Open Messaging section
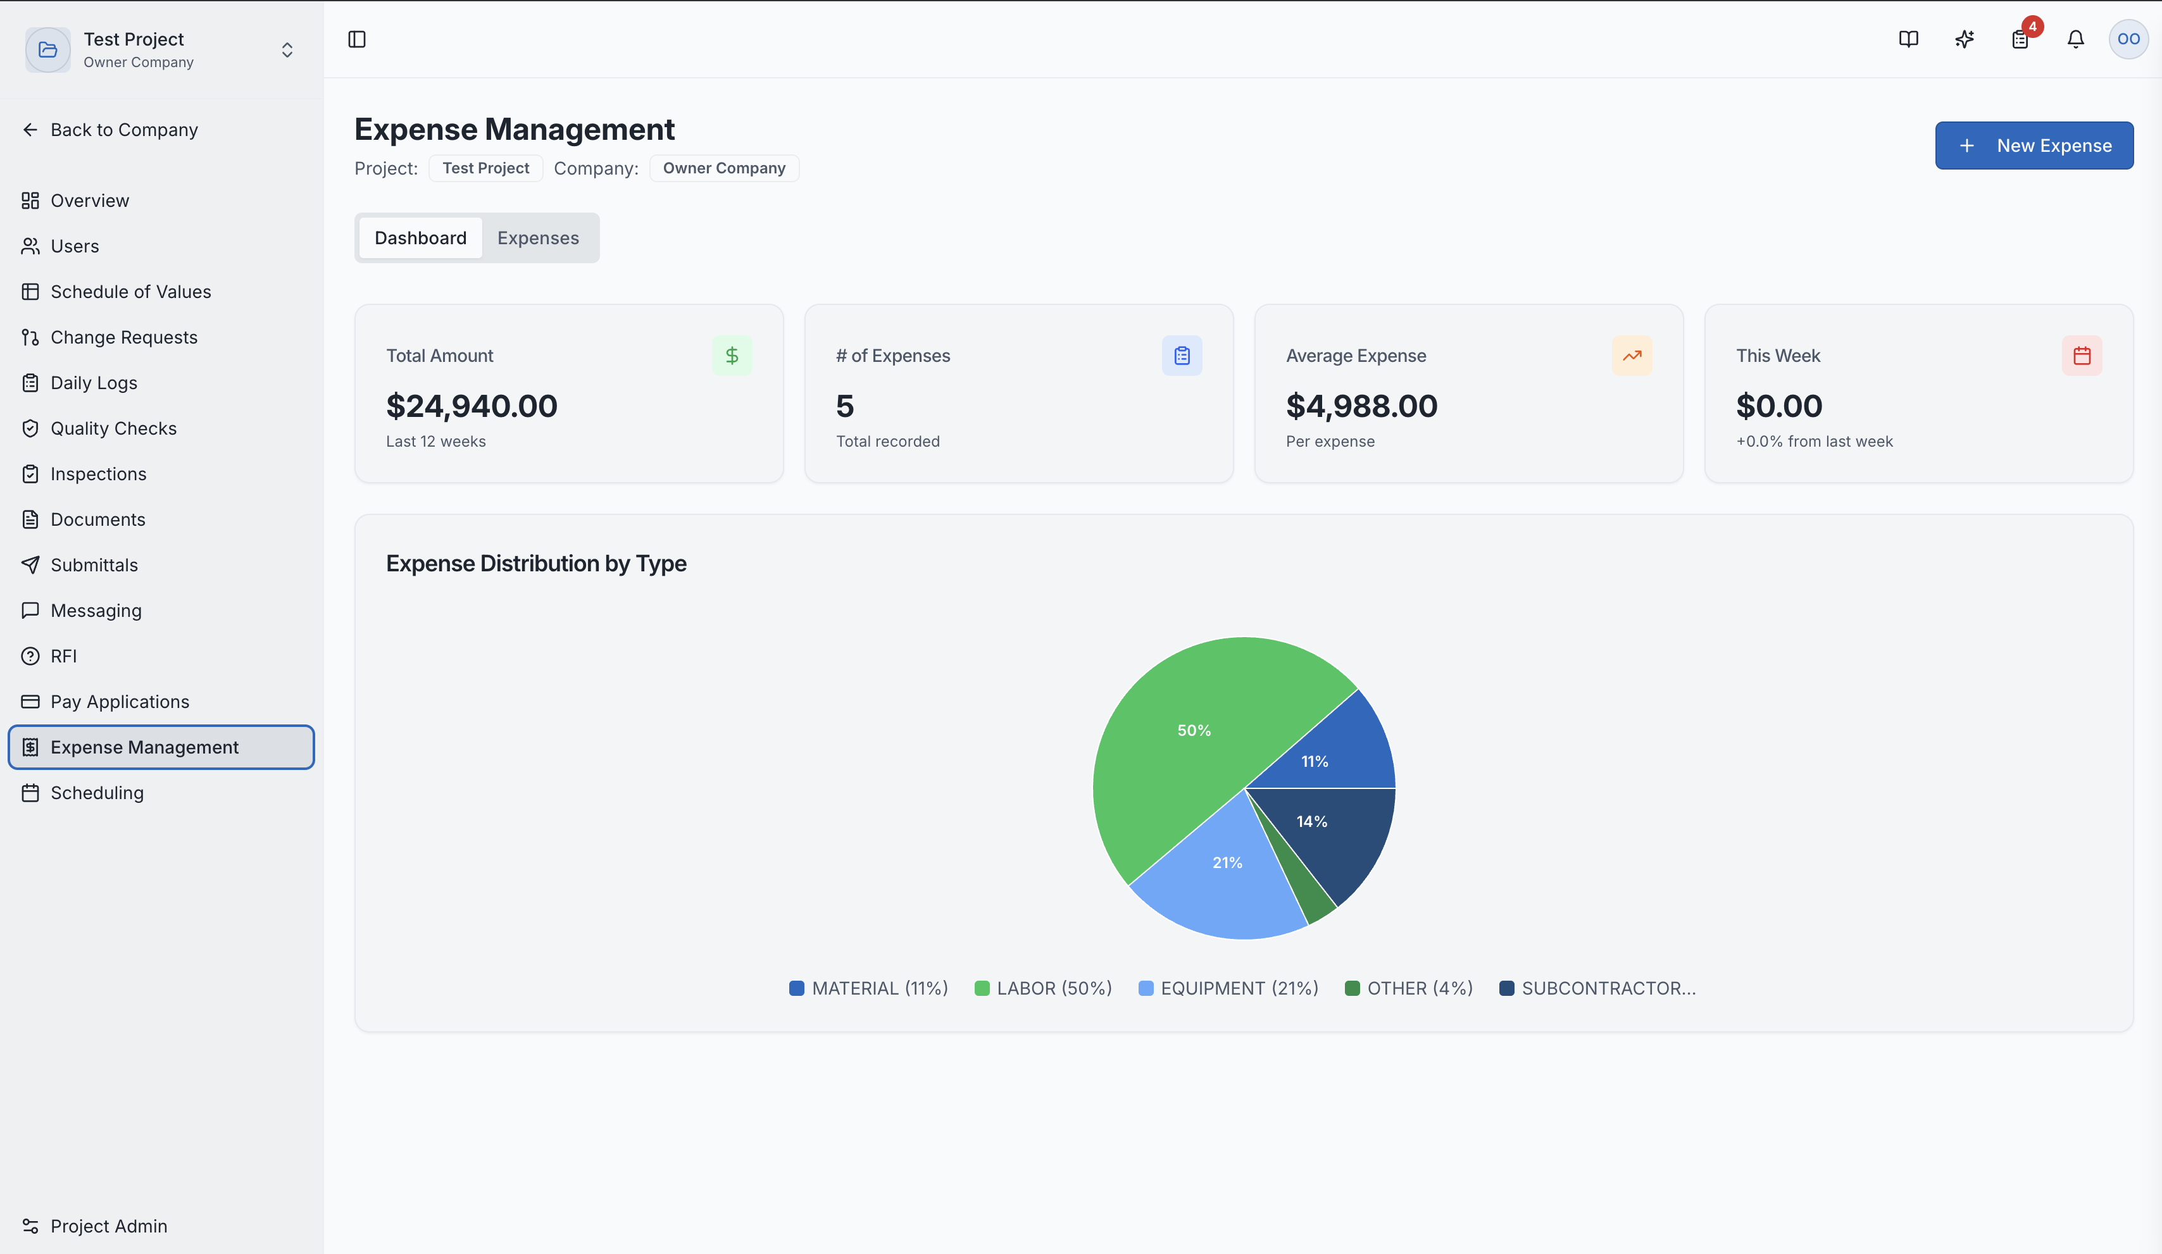The width and height of the screenshot is (2162, 1254). pyautogui.click(x=161, y=610)
